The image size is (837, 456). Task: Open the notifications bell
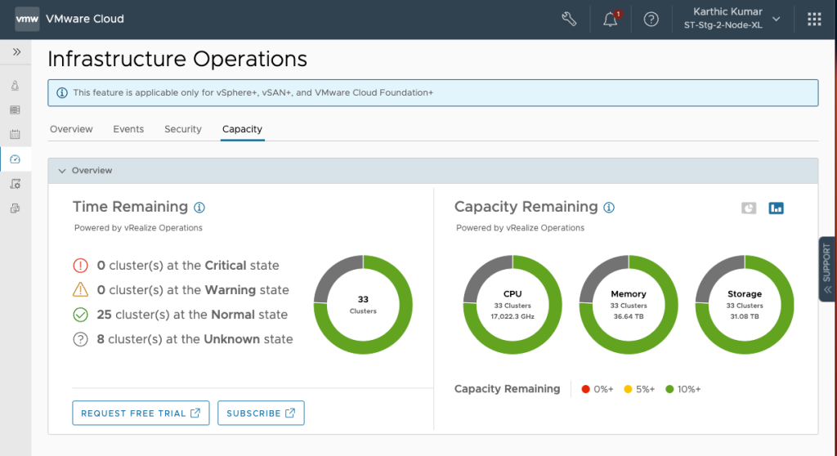[611, 20]
